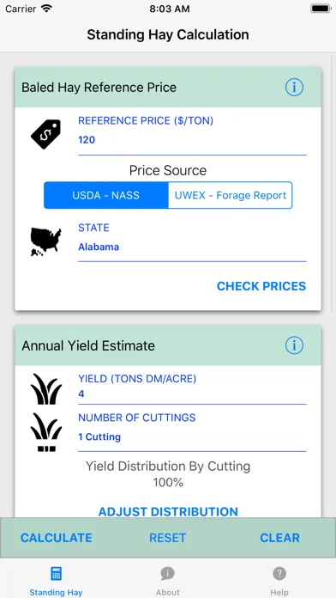Select USDA - NASS price source
The image size is (336, 598).
tap(105, 195)
